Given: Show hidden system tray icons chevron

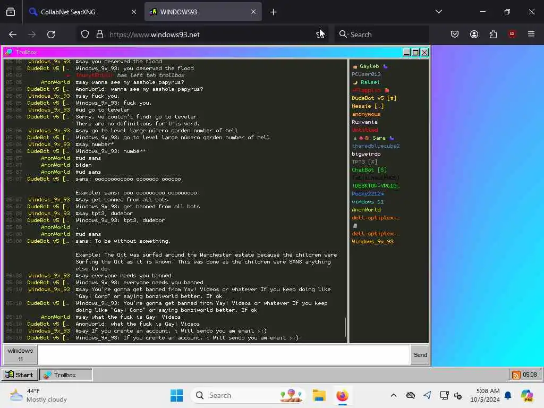Looking at the screenshot, I should coord(394,395).
